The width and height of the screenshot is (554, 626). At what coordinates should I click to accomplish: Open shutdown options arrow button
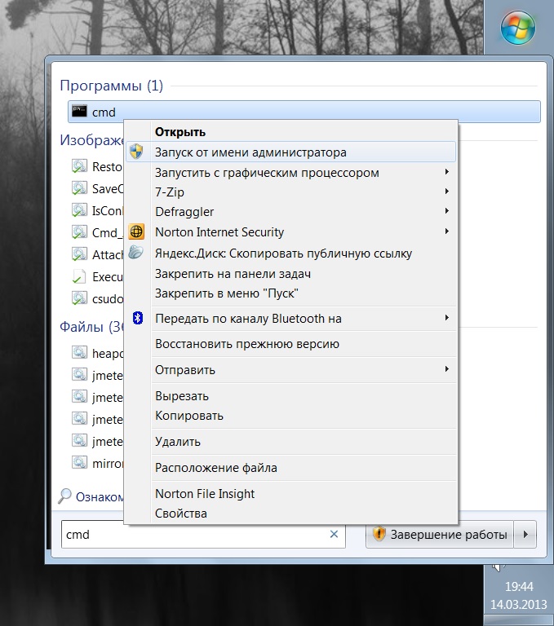tap(525, 534)
